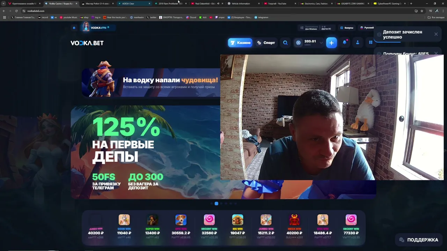Open the Русский language selector
The height and width of the screenshot is (251, 447).
pyautogui.click(x=367, y=28)
